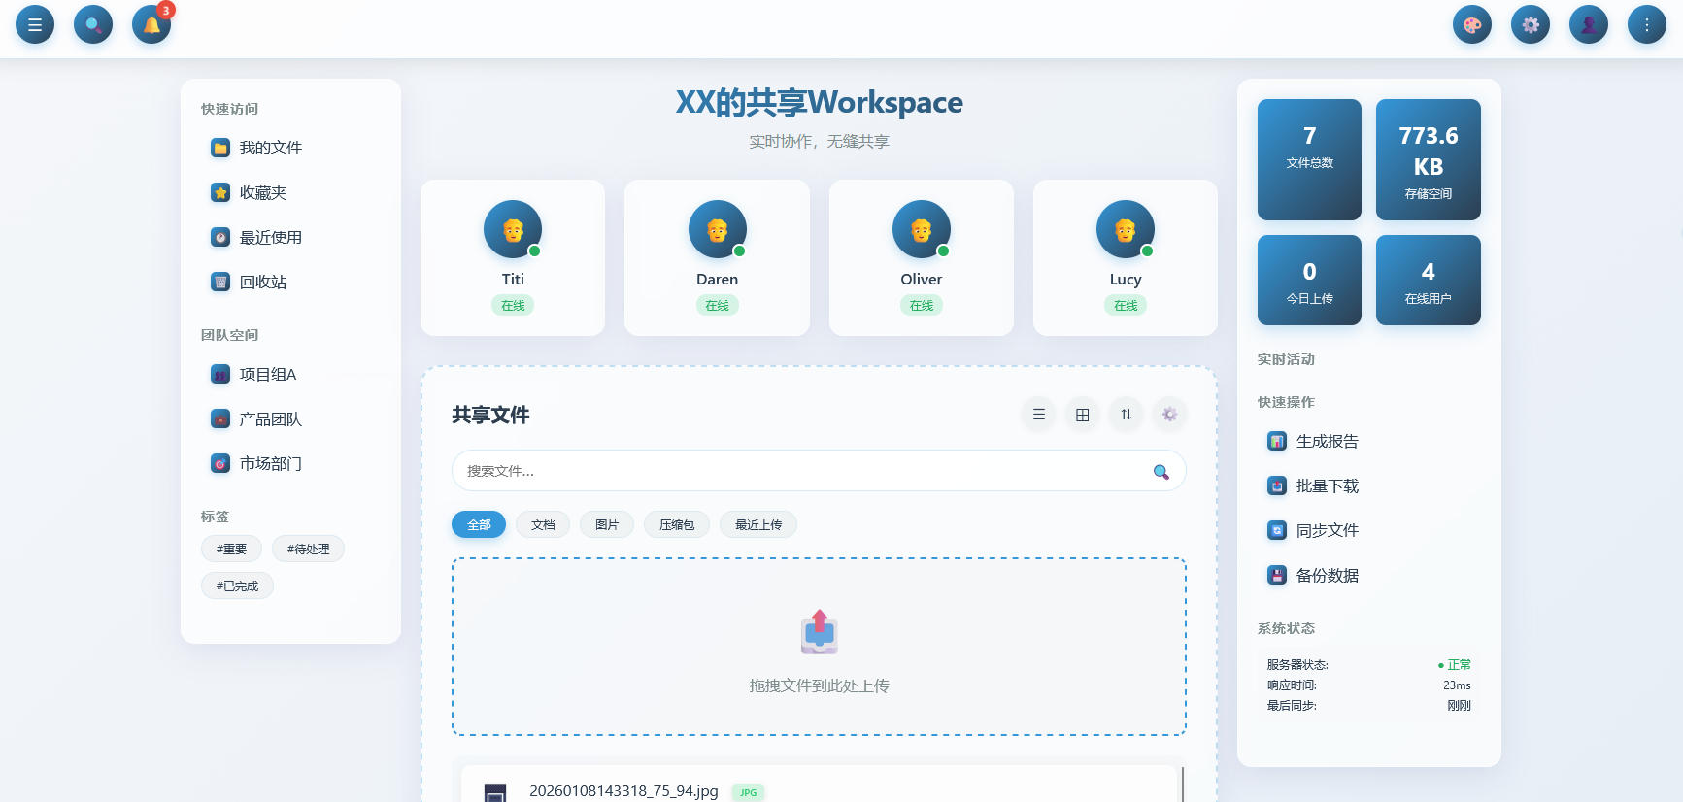1683x802 pixels.
Task: Select the 图片 filter tab
Action: 607,524
